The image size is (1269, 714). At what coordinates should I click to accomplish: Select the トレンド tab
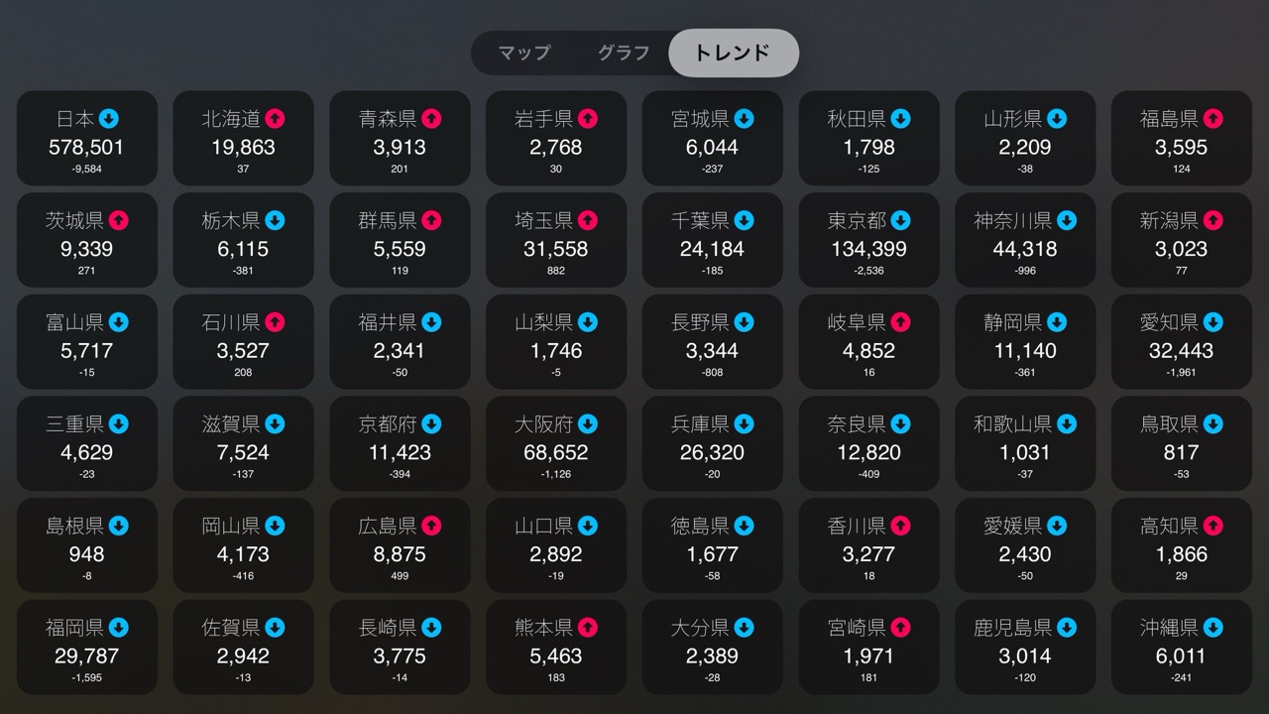[x=733, y=53]
